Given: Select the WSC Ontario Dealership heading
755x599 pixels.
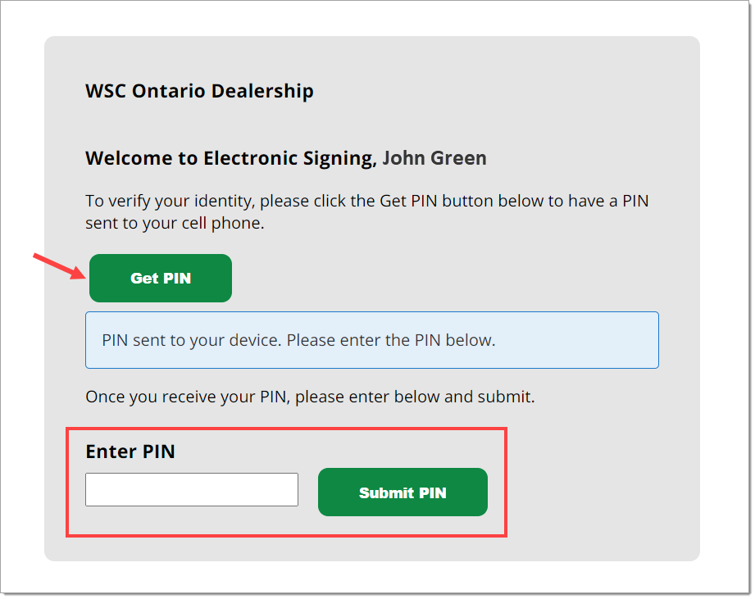Looking at the screenshot, I should (199, 91).
